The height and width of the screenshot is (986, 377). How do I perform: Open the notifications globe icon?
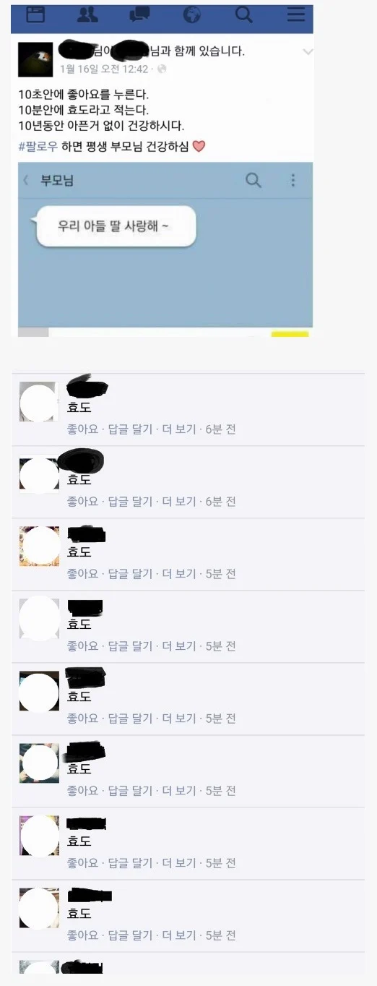click(192, 14)
